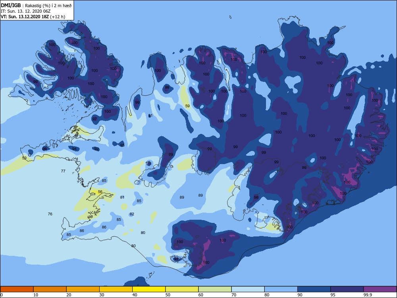Viewport: 397px width, 298px height.
Task: Click the title text 'DMI/IGB : Rakastig (%) í 2 m hæð'
Action: (x=36, y=5)
